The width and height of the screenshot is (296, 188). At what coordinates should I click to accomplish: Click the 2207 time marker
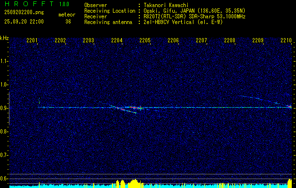201,40
